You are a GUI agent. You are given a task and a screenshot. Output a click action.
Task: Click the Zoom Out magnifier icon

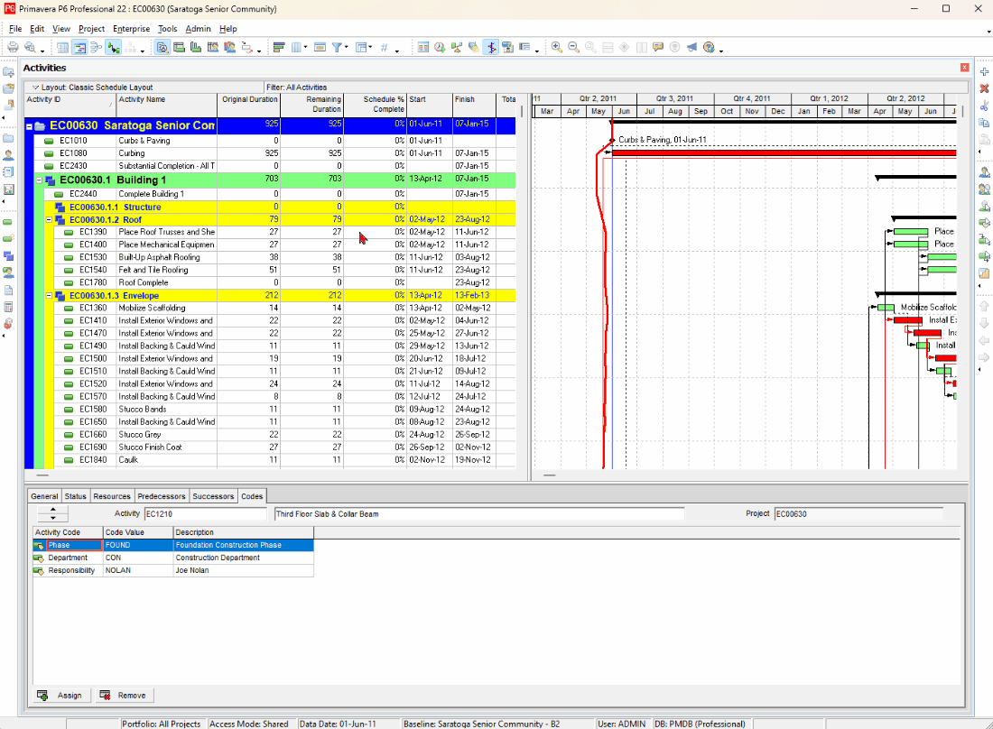click(574, 48)
